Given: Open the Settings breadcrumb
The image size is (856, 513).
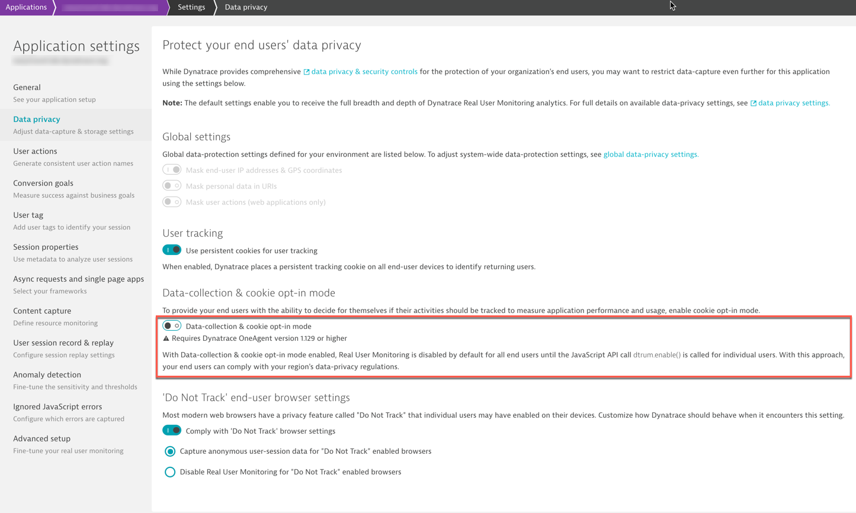Looking at the screenshot, I should point(191,7).
